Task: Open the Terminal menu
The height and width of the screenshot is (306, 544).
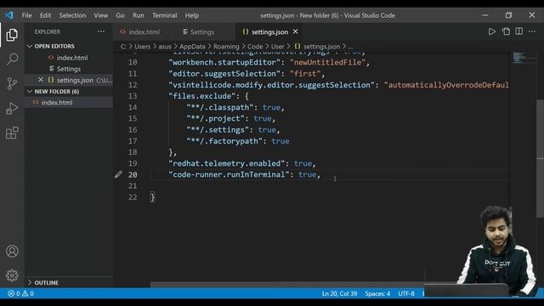Action: [x=164, y=15]
